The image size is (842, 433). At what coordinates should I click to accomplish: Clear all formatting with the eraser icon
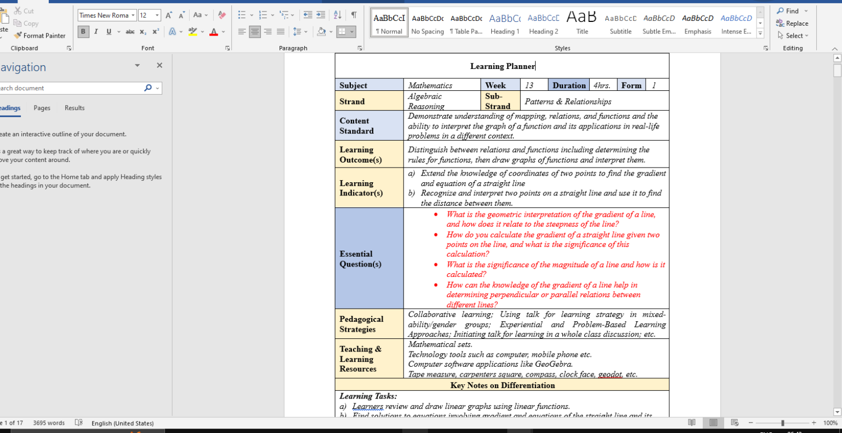click(221, 15)
